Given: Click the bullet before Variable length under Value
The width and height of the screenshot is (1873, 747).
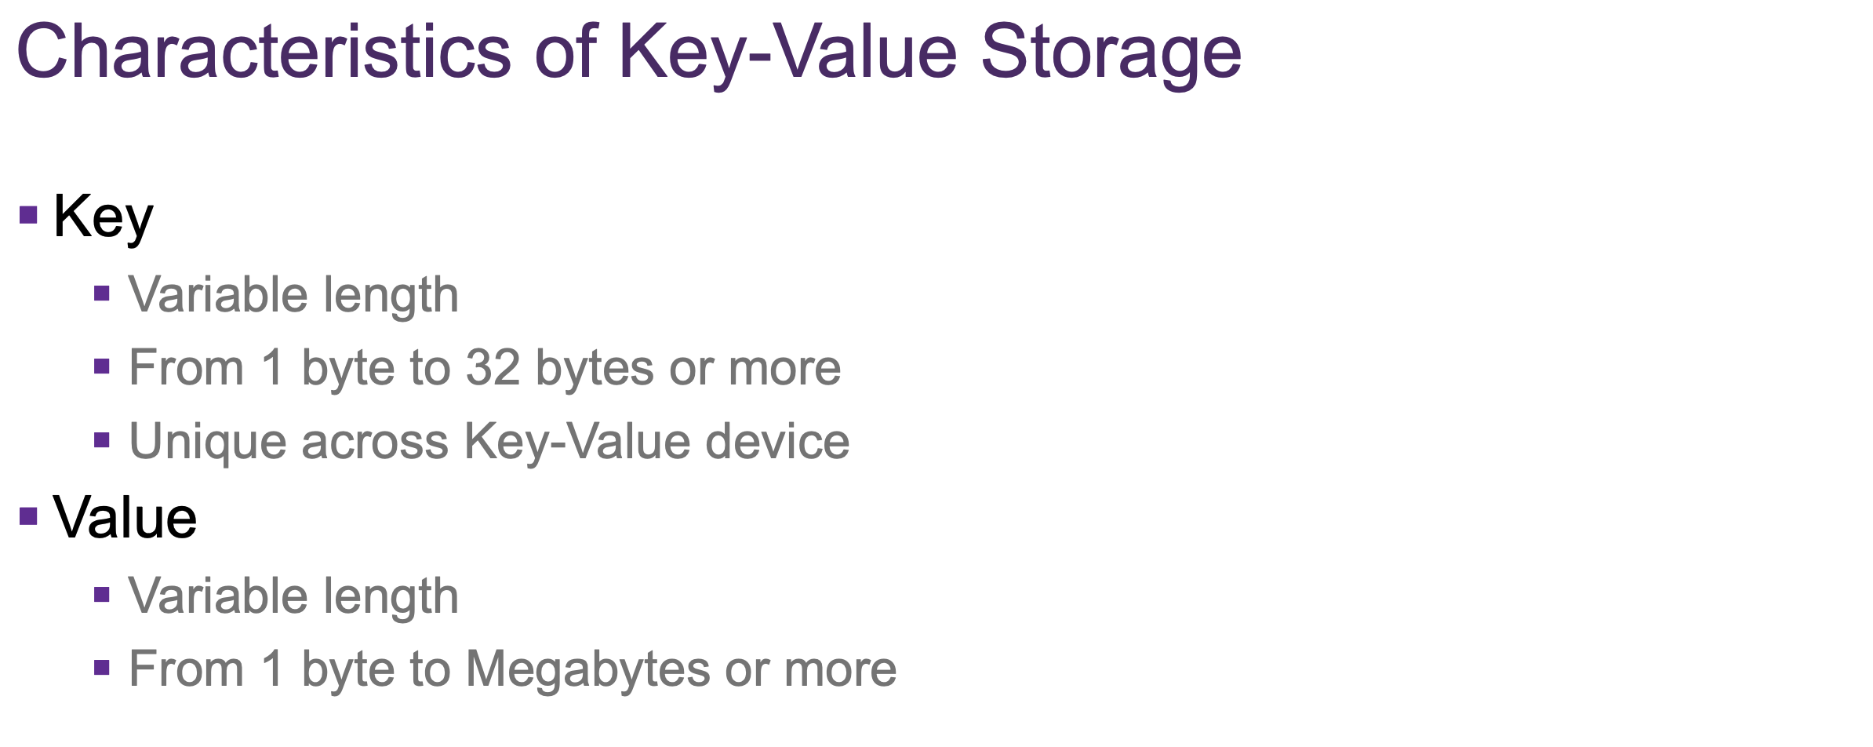Looking at the screenshot, I should coord(101,595).
